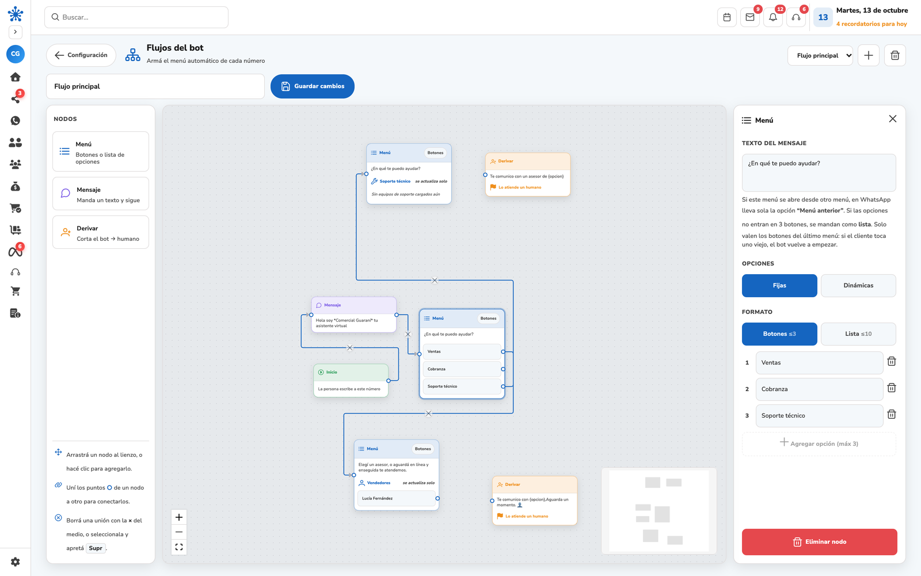Open the settings gear in sidebar
Image resolution: width=921 pixels, height=576 pixels.
(16, 562)
